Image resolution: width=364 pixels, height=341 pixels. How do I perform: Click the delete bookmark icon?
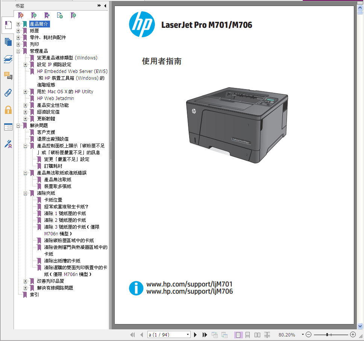[x=21, y=15]
